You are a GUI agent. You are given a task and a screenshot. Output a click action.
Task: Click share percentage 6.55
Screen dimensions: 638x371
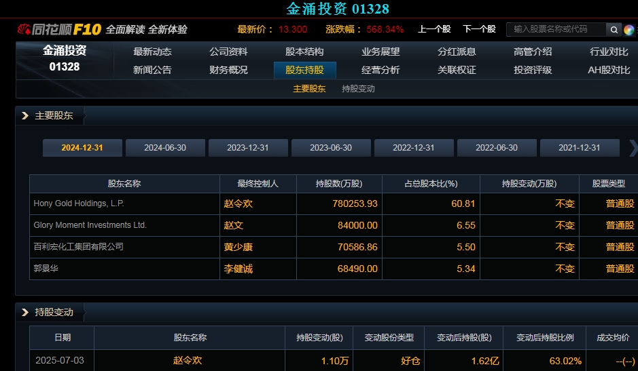[466, 225]
